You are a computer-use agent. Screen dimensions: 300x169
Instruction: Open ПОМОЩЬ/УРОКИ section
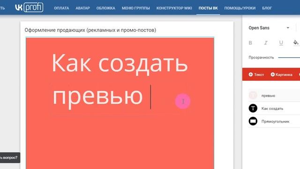coord(240,8)
